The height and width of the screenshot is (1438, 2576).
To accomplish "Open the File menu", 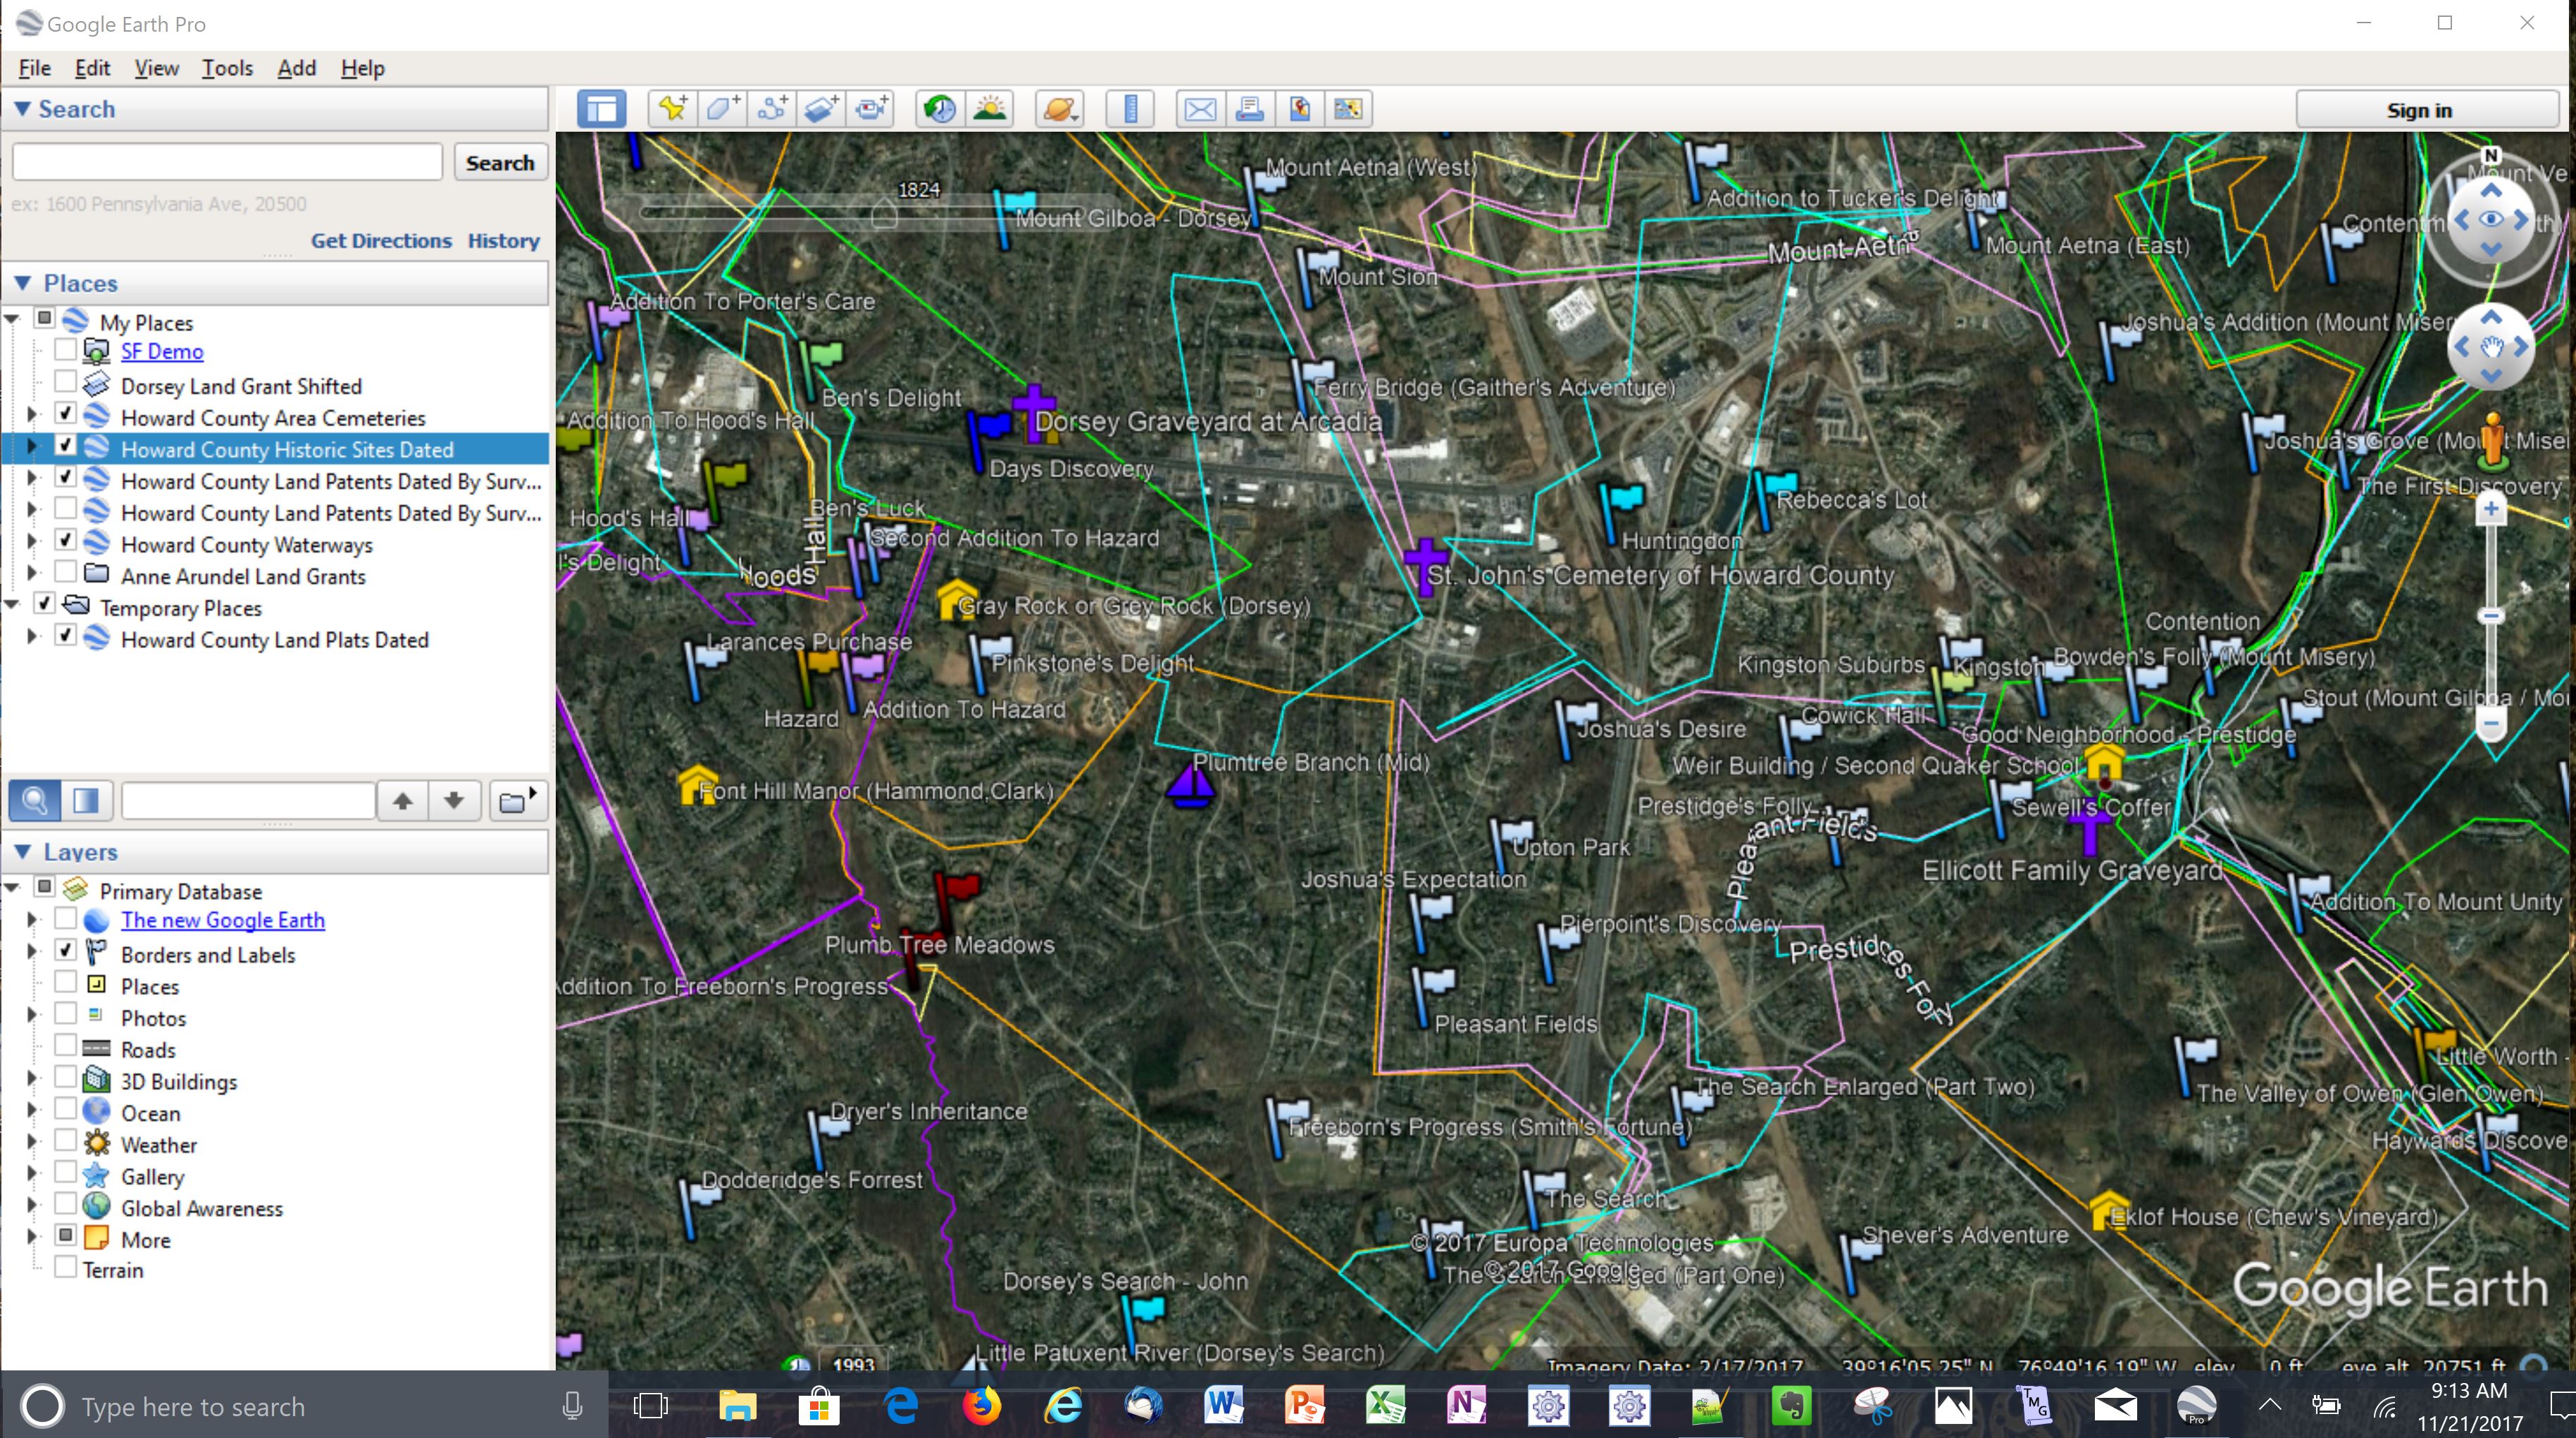I will coord(34,68).
